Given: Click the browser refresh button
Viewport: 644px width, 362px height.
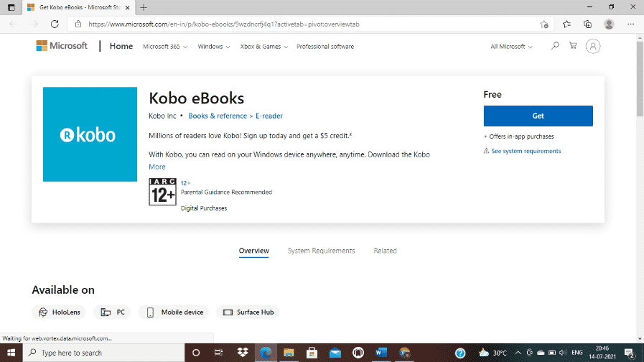Looking at the screenshot, I should click(x=55, y=24).
